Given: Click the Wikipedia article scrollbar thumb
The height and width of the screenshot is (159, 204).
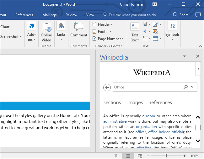Looking at the screenshot, I should coord(198,127).
